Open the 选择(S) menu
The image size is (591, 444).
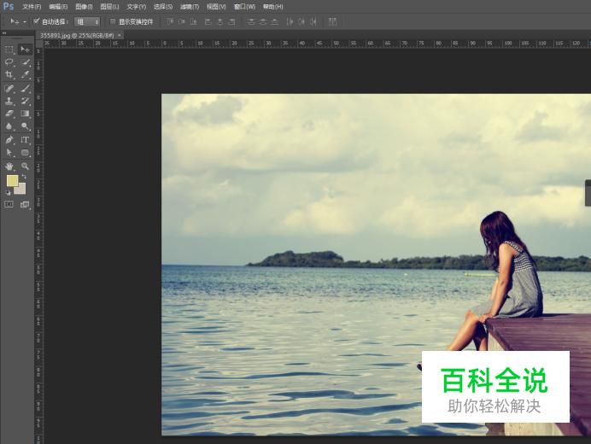163,7
